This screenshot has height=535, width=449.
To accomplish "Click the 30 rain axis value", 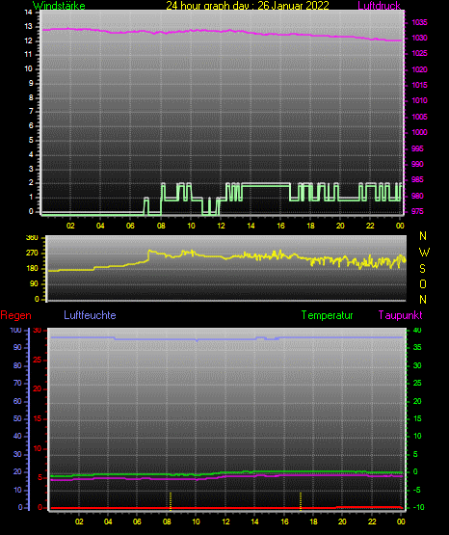I will tap(38, 330).
